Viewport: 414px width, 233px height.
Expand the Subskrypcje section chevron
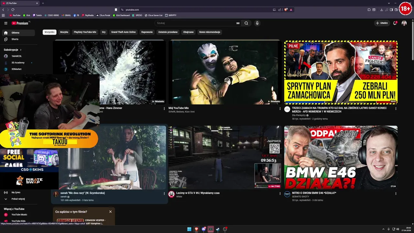(21, 50)
